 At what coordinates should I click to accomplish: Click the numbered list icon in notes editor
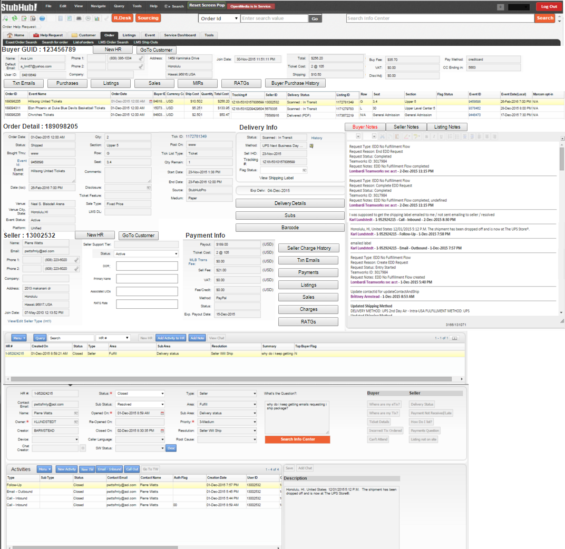click(x=450, y=136)
